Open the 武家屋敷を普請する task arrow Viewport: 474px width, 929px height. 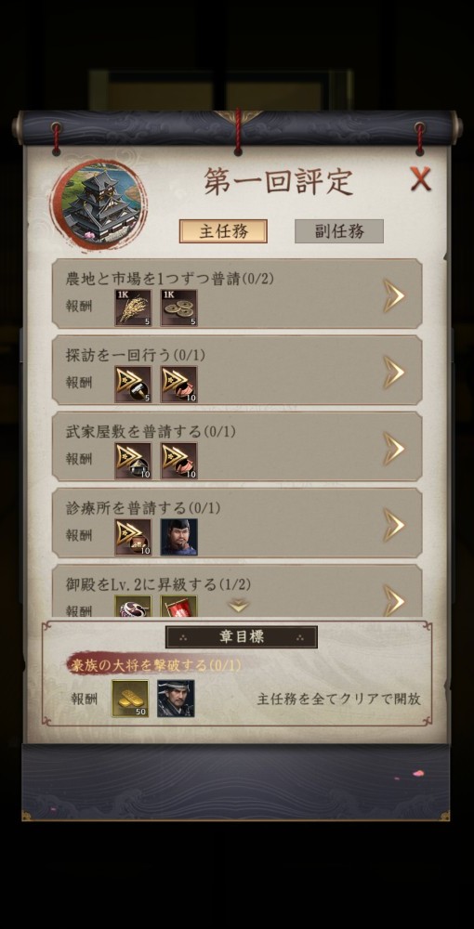(394, 449)
